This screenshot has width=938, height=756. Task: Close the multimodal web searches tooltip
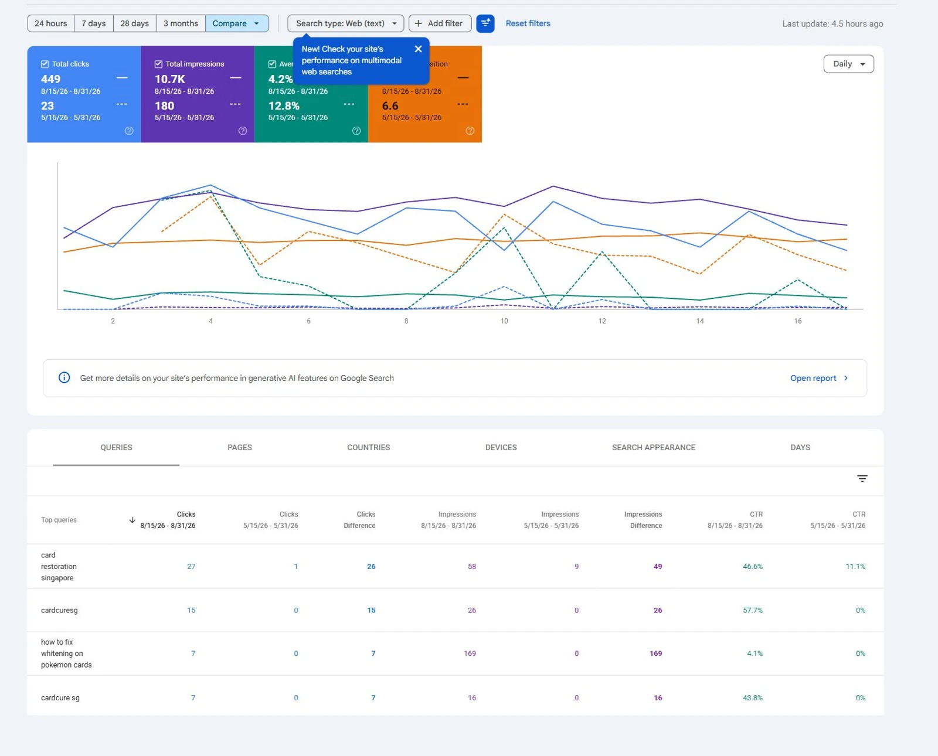(418, 49)
